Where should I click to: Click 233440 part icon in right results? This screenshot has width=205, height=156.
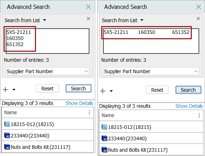point(104,139)
